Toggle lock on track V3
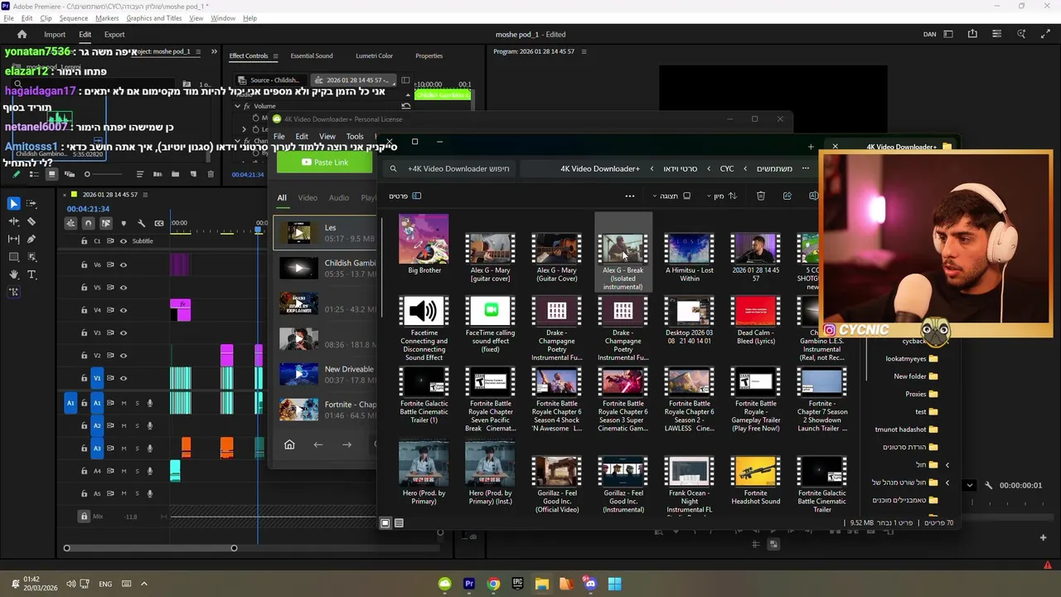This screenshot has height=597, width=1061. pyautogui.click(x=84, y=333)
